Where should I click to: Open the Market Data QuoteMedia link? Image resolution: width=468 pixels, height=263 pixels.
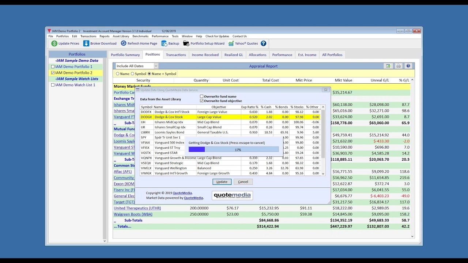point(193,198)
